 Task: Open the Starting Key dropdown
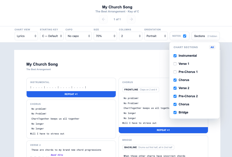(52, 36)
